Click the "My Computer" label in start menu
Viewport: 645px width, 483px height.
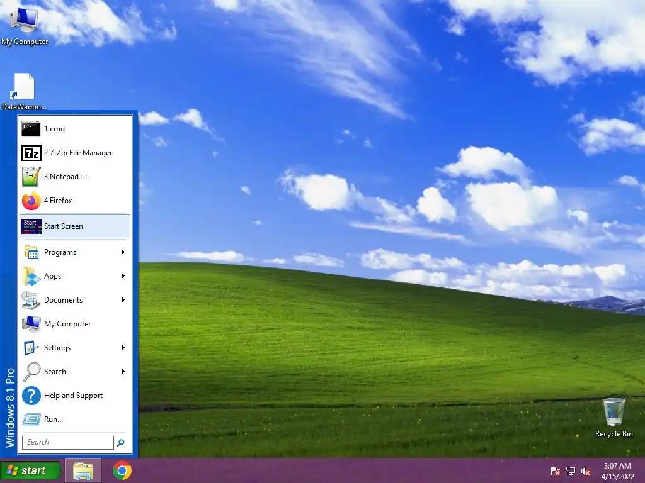tap(67, 324)
